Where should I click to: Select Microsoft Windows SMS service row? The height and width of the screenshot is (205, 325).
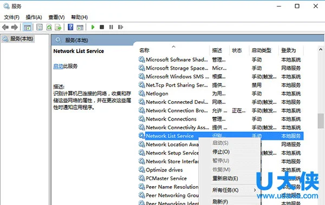pyautogui.click(x=221, y=77)
